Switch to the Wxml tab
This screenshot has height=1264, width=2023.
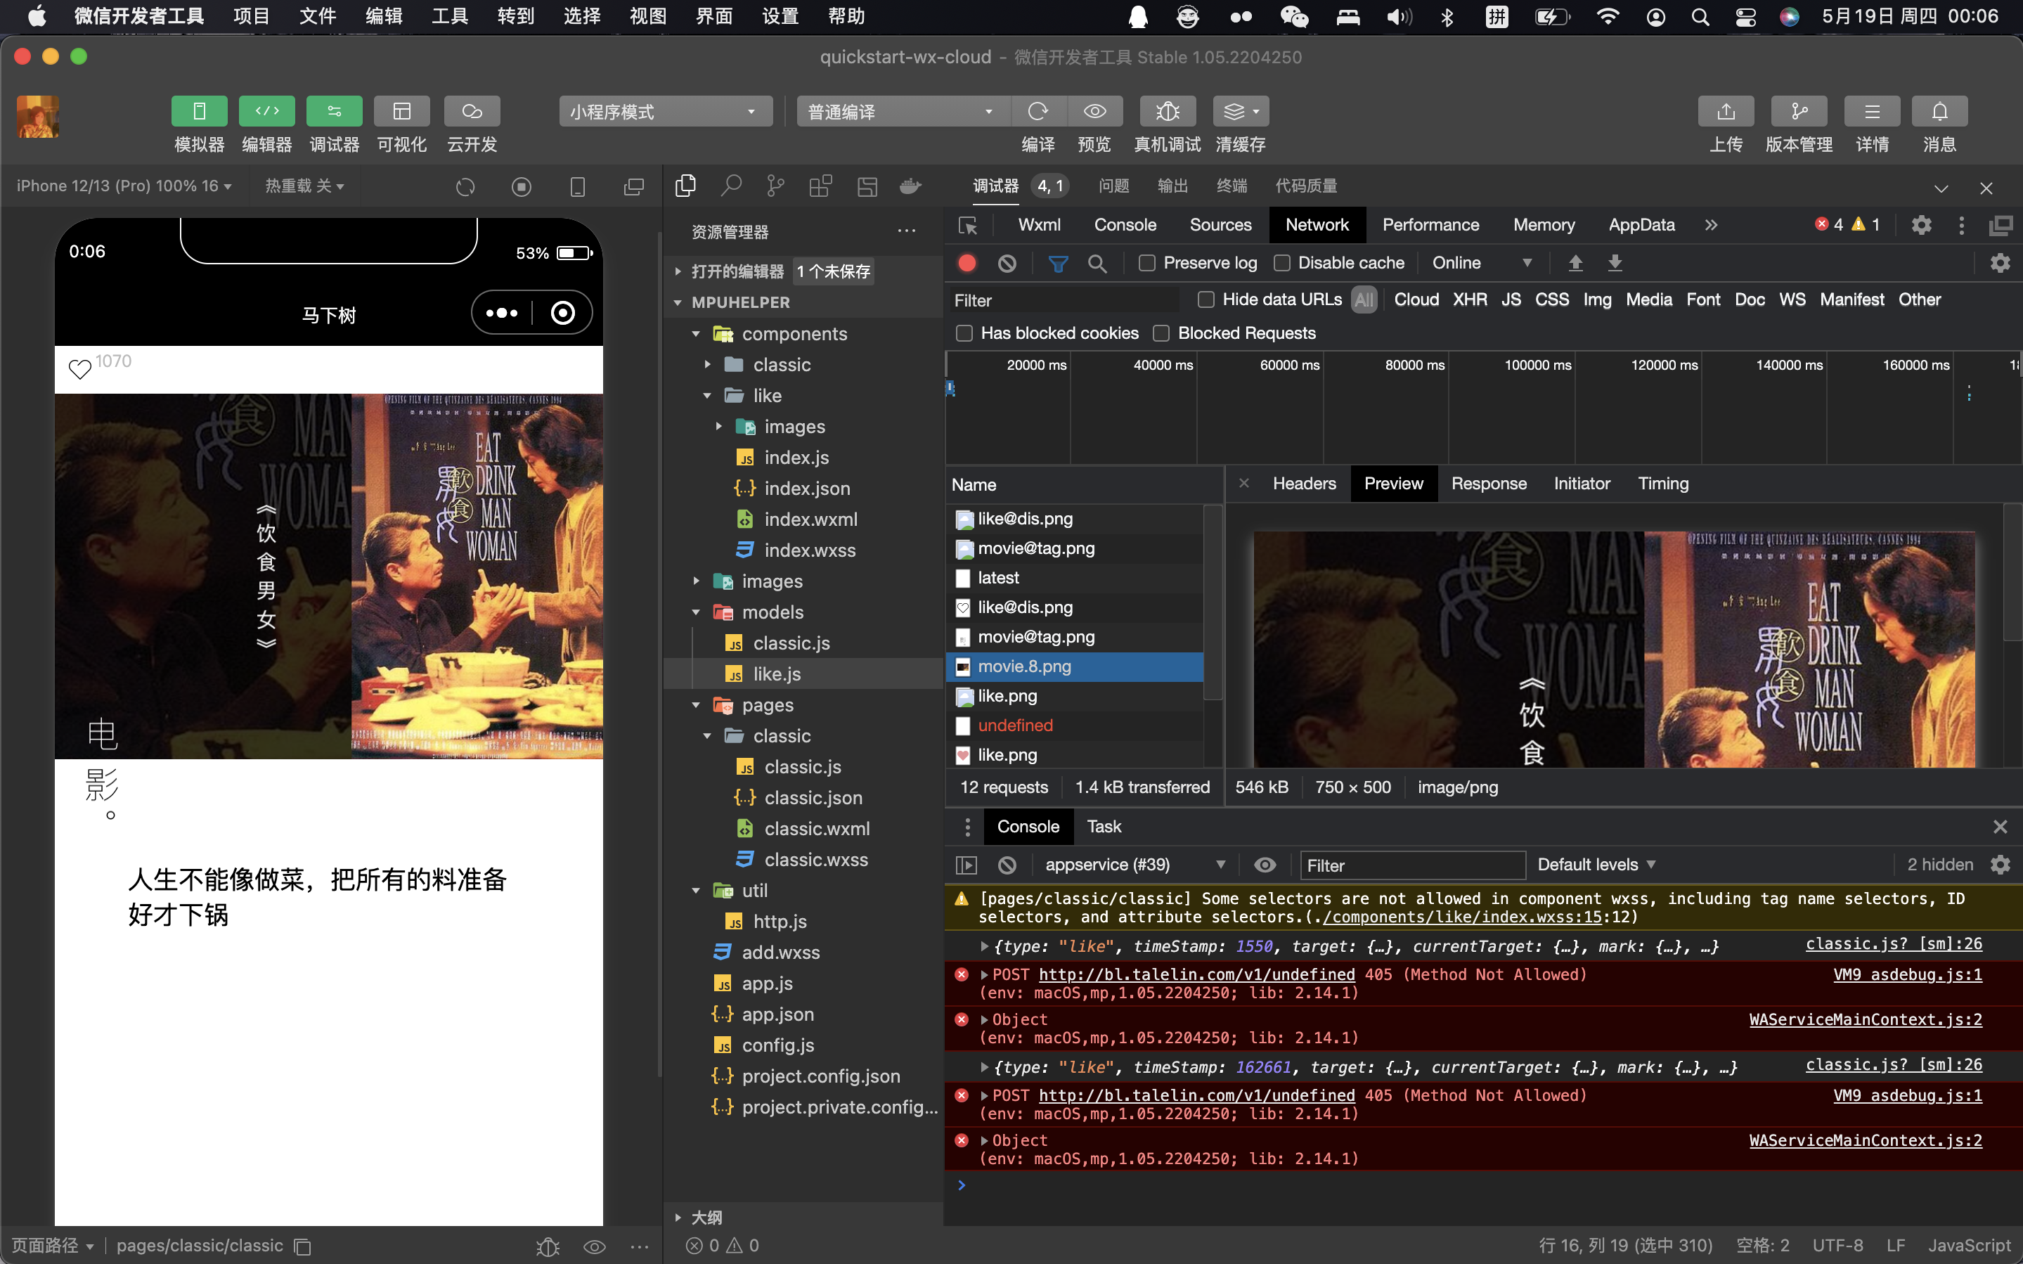[1039, 225]
